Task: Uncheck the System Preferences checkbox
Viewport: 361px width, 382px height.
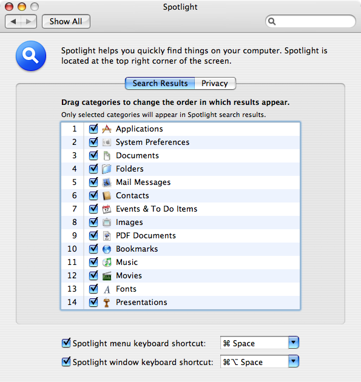Action: [x=93, y=142]
